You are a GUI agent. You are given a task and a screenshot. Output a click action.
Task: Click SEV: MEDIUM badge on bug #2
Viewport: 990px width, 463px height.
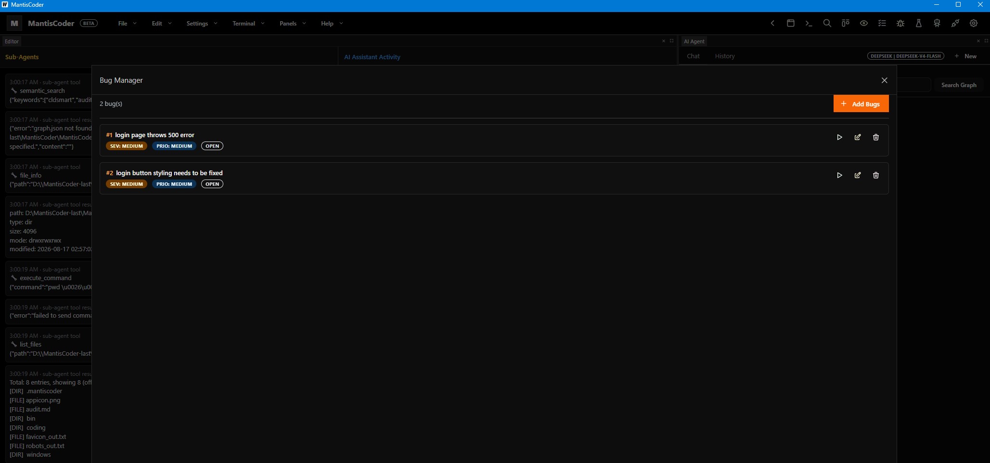tap(127, 184)
